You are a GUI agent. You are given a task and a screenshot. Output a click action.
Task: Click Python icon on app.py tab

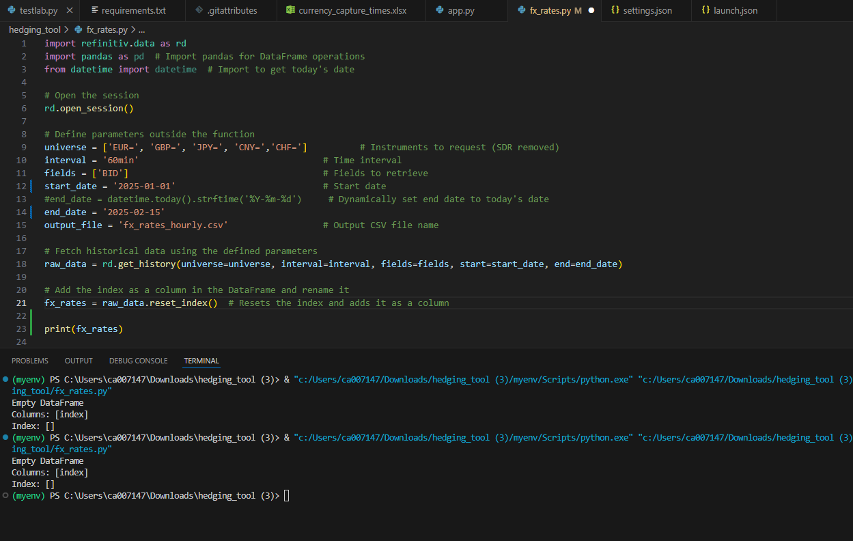438,10
